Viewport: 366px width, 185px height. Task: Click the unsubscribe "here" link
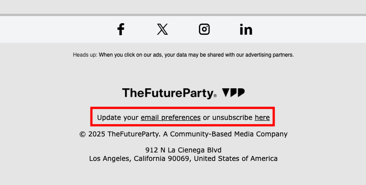(x=262, y=118)
